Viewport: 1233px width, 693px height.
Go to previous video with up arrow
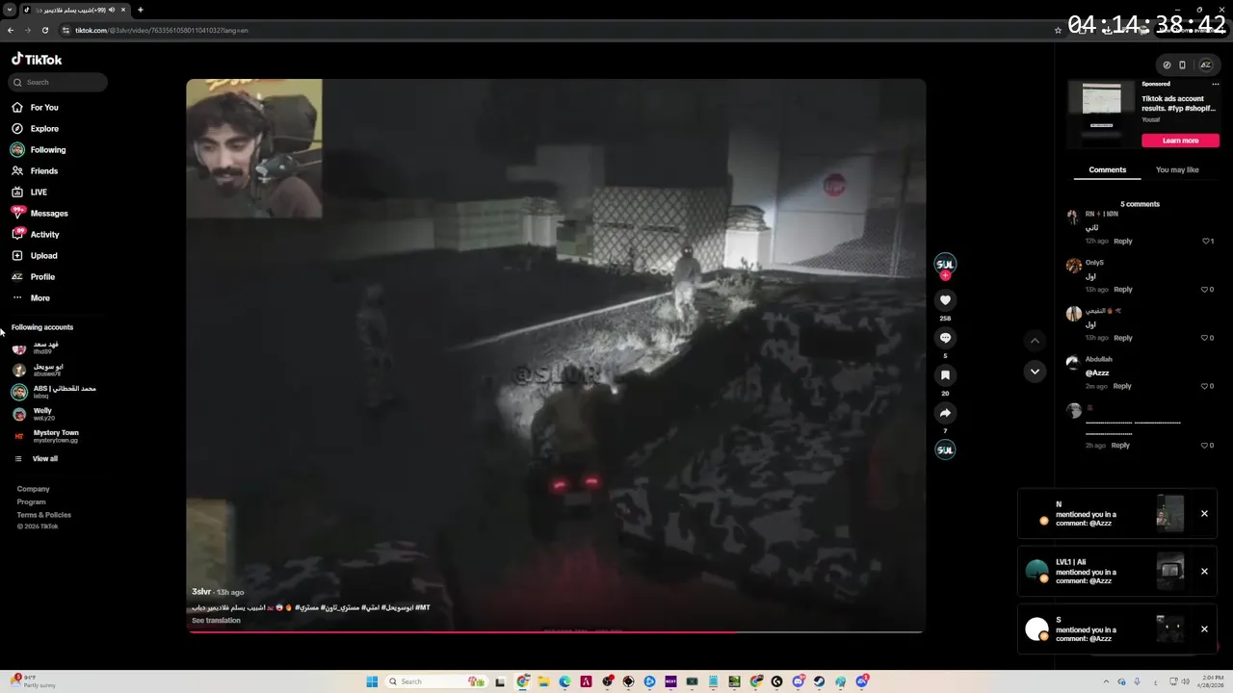pyautogui.click(x=1035, y=341)
